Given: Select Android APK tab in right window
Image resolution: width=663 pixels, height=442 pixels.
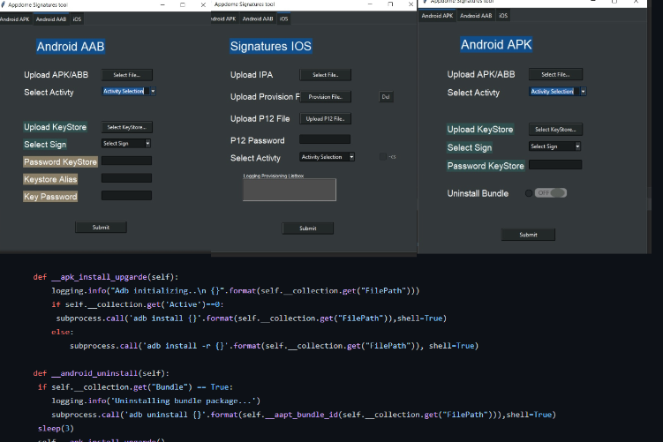Looking at the screenshot, I should pyautogui.click(x=437, y=16).
